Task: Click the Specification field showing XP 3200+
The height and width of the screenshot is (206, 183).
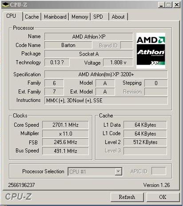Action: tap(106, 74)
